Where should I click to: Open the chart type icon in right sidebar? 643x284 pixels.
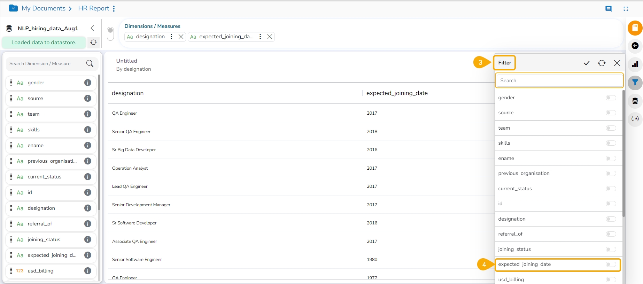635,64
